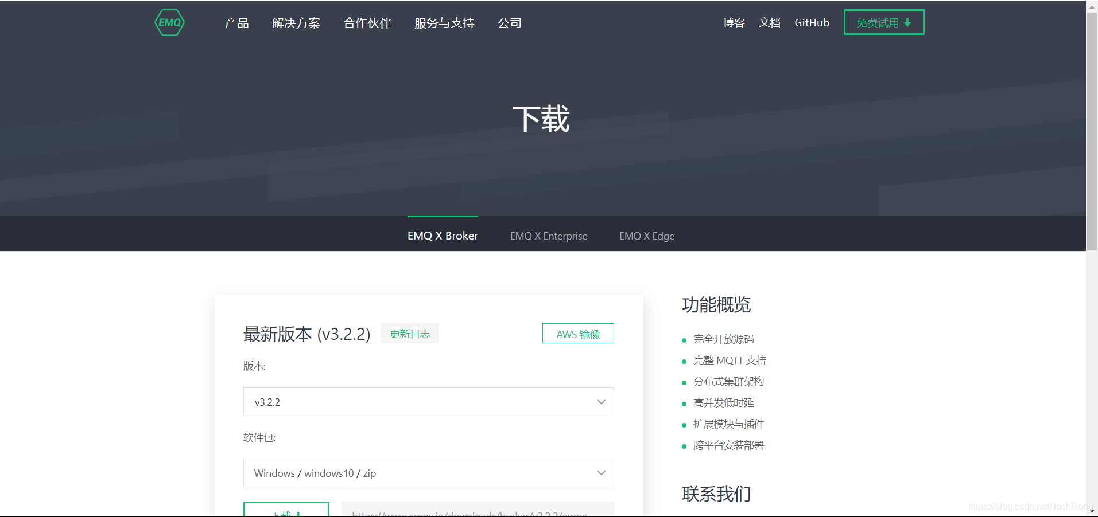The image size is (1098, 517).
Task: Click the 下载 download button
Action: pyautogui.click(x=286, y=510)
